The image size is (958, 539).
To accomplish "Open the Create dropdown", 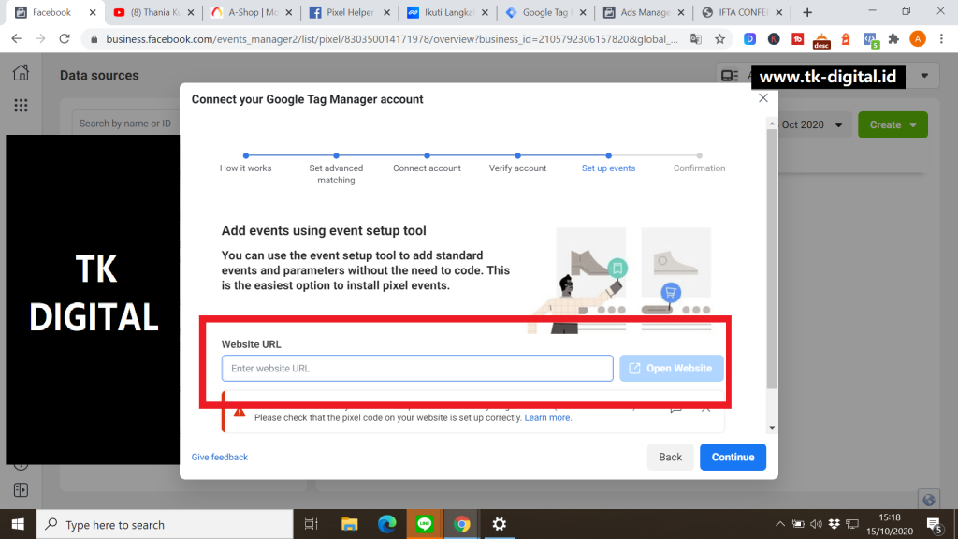I will pyautogui.click(x=892, y=124).
